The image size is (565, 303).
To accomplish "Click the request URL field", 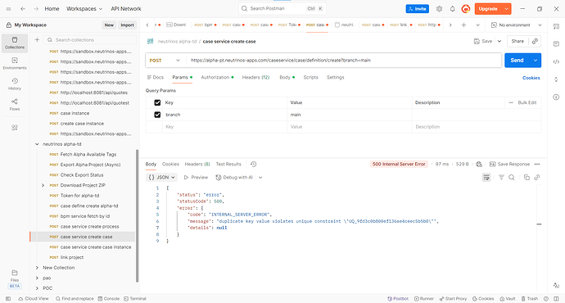I will 344,61.
